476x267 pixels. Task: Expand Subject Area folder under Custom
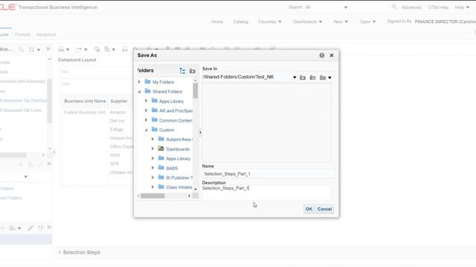(152, 139)
